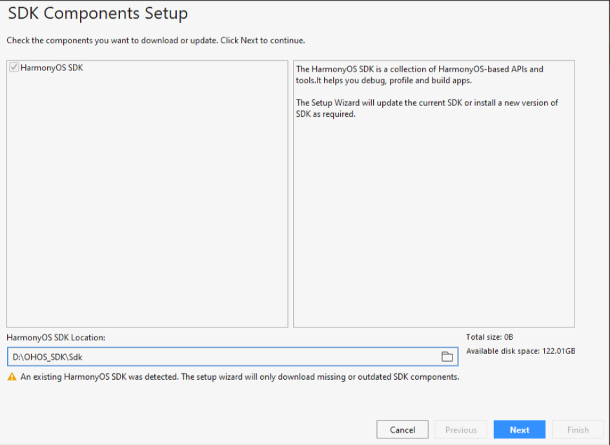Click the yellow warning triangle icon
Viewport: 610px width, 445px height.
click(x=12, y=377)
